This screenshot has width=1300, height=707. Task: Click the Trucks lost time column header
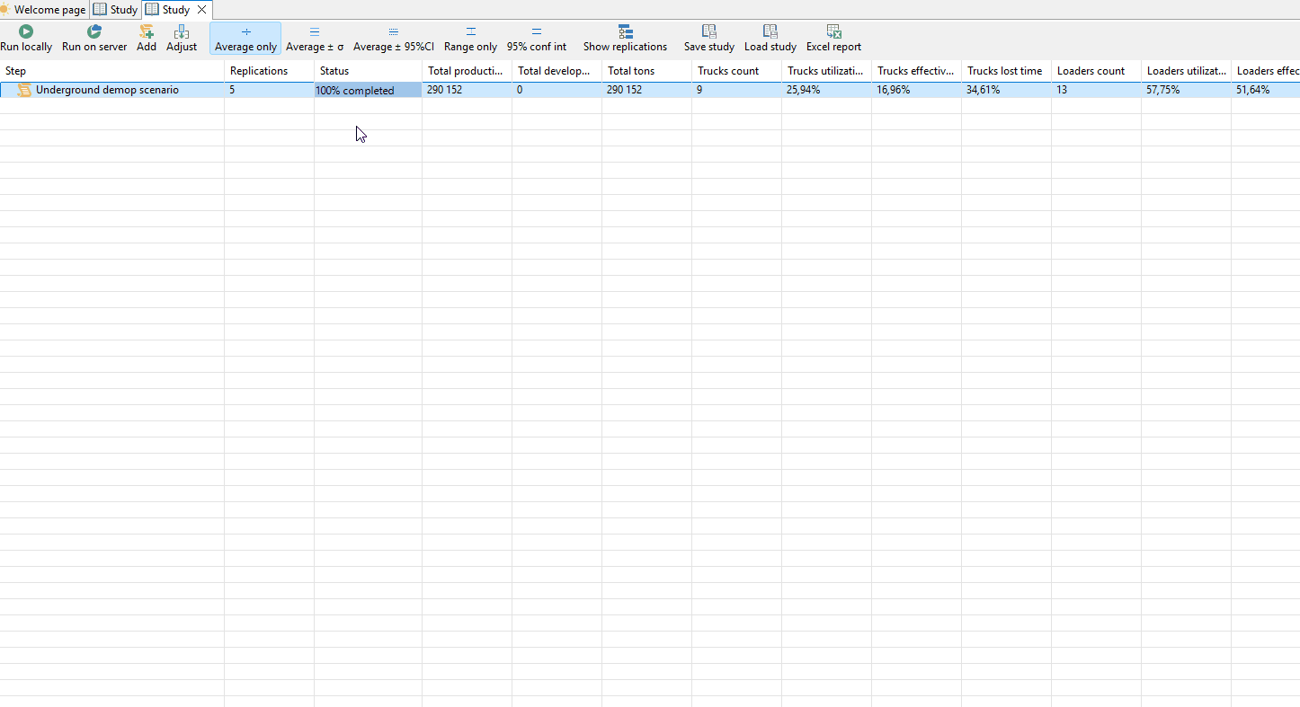pos(1006,71)
